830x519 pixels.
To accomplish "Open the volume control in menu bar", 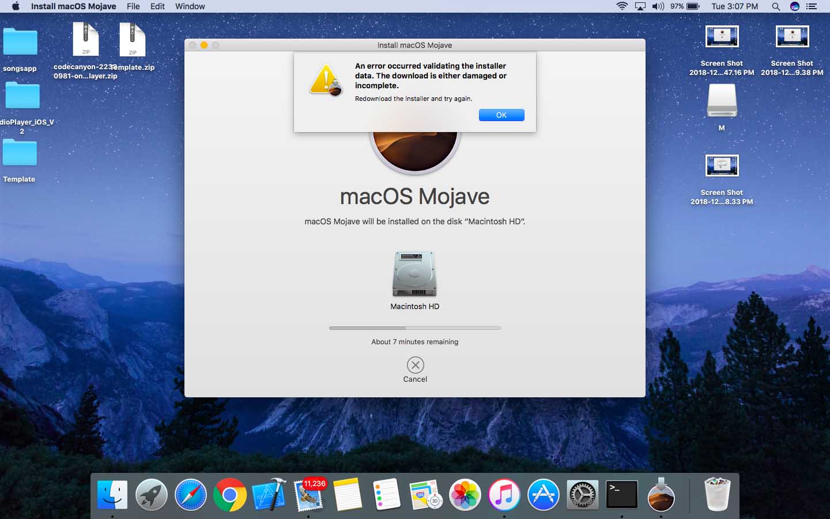I will (658, 6).
